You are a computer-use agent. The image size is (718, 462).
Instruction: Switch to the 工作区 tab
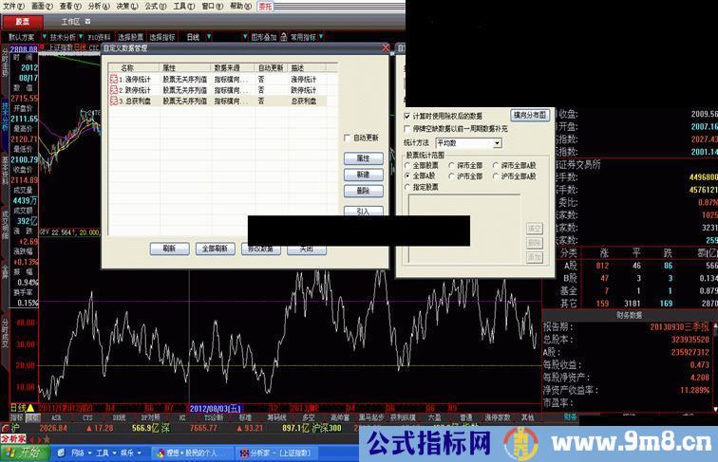(x=71, y=21)
